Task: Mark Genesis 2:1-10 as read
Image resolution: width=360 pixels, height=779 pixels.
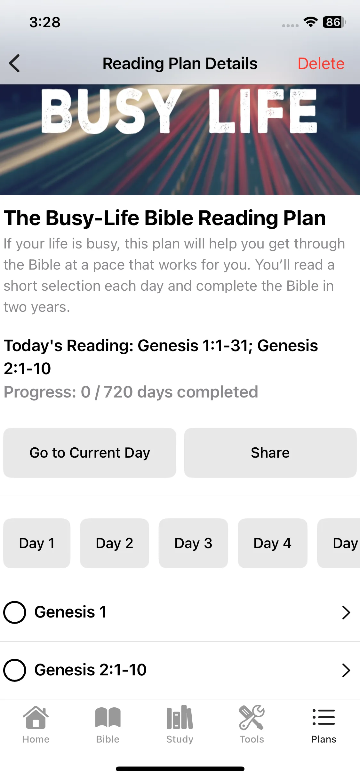Action: [x=15, y=670]
